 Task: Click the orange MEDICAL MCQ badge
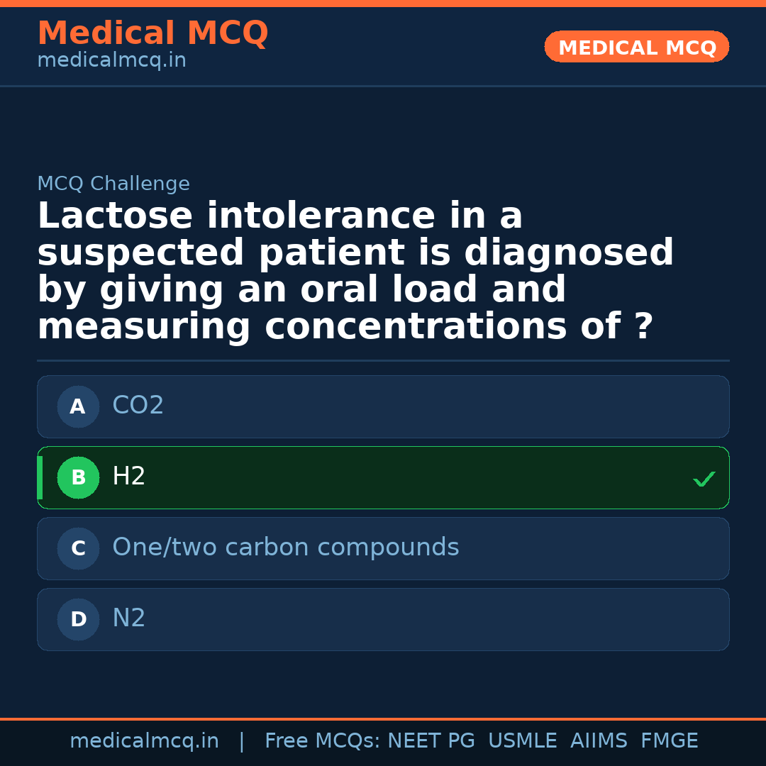[636, 48]
